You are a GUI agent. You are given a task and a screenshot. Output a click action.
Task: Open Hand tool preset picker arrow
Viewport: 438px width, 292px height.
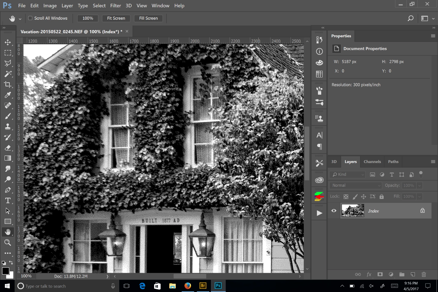pos(20,19)
